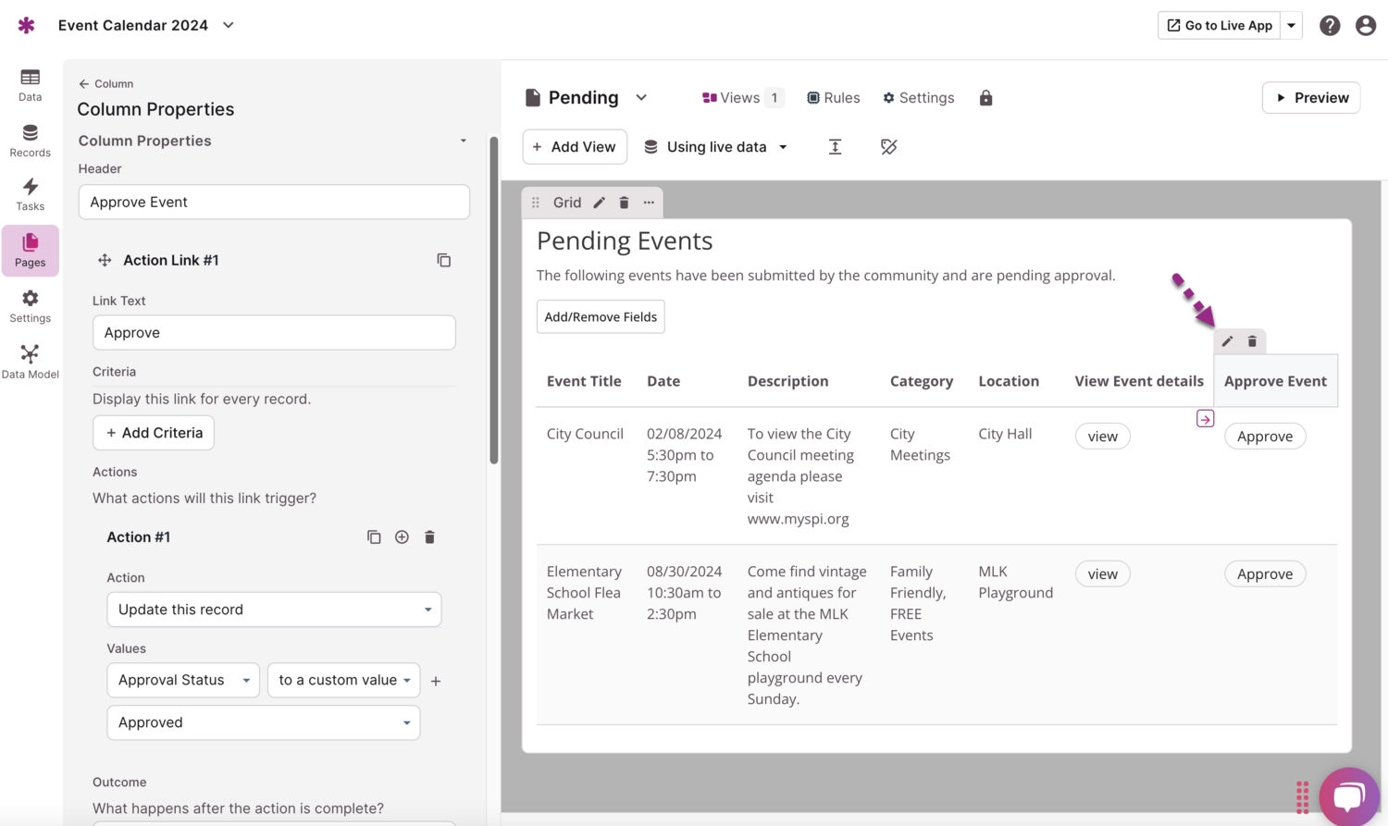Open the help question mark icon
The height and width of the screenshot is (826, 1388).
tap(1330, 26)
